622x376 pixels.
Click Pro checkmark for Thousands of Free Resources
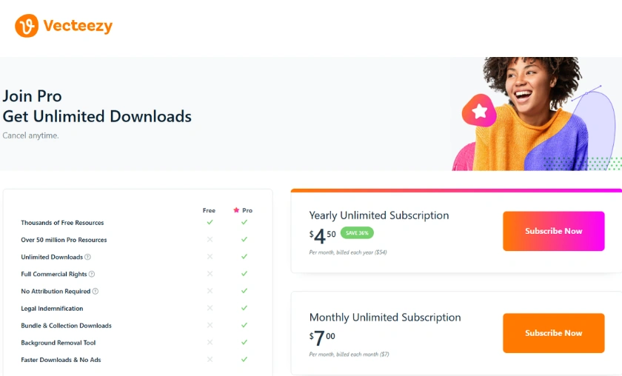click(x=244, y=222)
